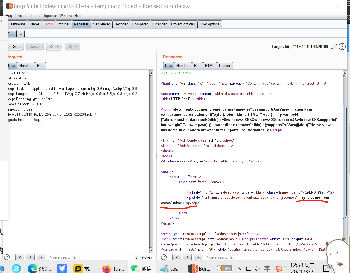Click the response pane scroll-up arrow
The width and height of the screenshot is (350, 273).
pos(345,73)
